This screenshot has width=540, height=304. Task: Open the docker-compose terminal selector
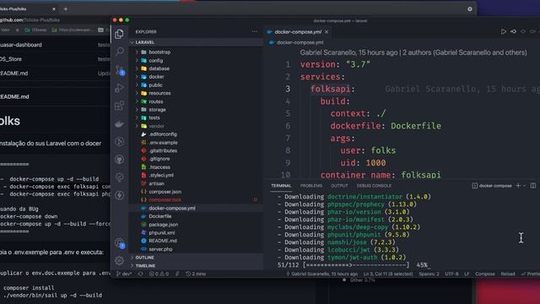click(x=492, y=186)
